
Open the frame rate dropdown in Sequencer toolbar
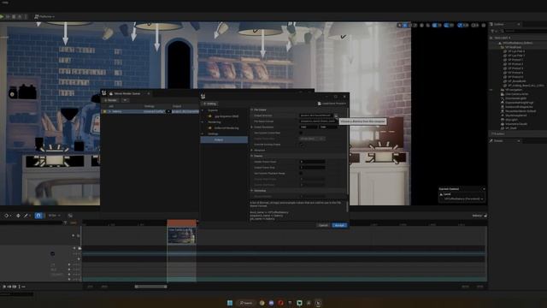pos(54,216)
